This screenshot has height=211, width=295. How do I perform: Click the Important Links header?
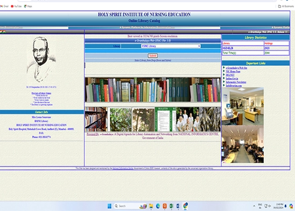256,63
